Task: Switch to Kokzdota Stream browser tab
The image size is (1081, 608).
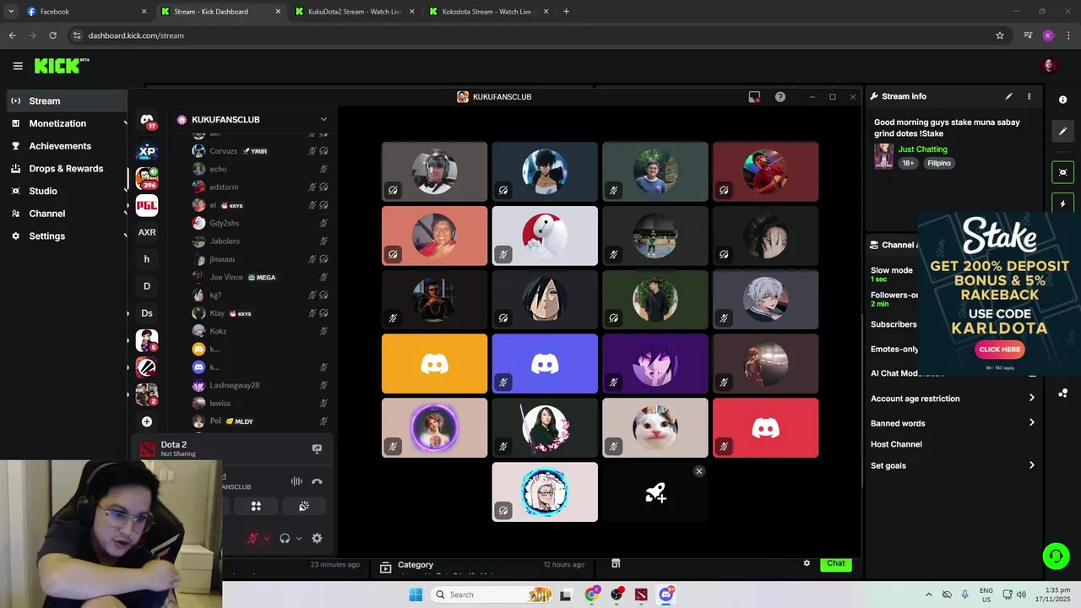Action: (x=488, y=12)
